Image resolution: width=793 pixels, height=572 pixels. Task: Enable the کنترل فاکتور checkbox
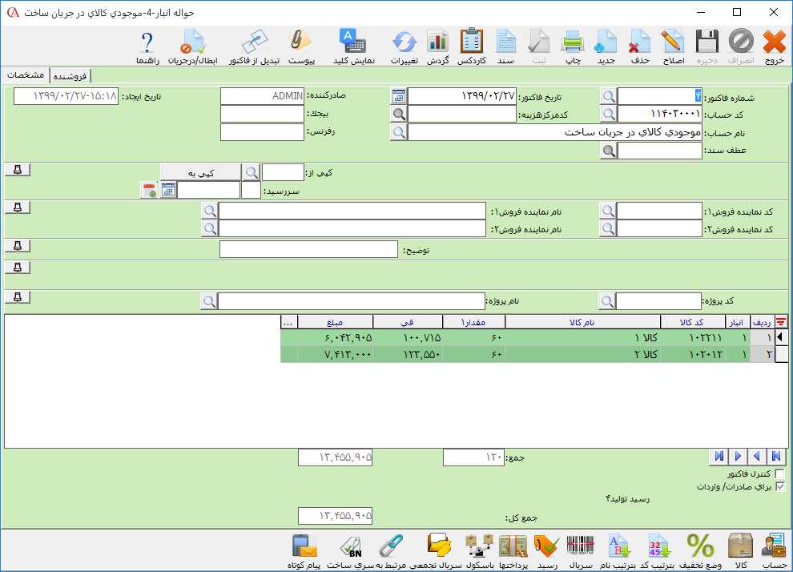779,473
